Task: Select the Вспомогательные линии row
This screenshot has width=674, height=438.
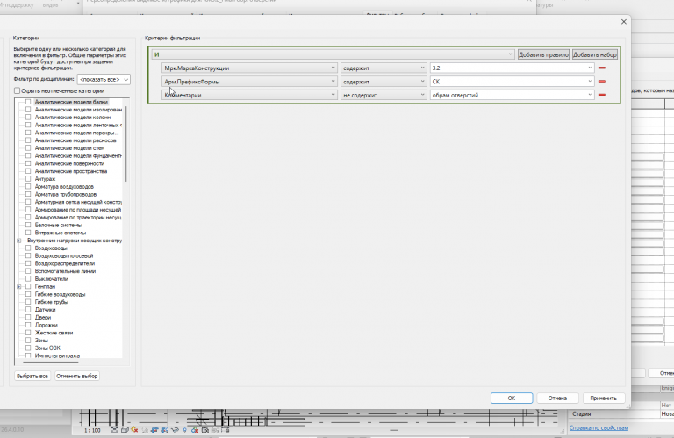Action: click(x=65, y=271)
